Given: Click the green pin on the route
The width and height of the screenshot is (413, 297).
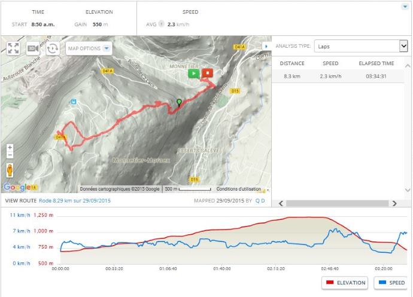Looking at the screenshot, I should click(x=178, y=103).
